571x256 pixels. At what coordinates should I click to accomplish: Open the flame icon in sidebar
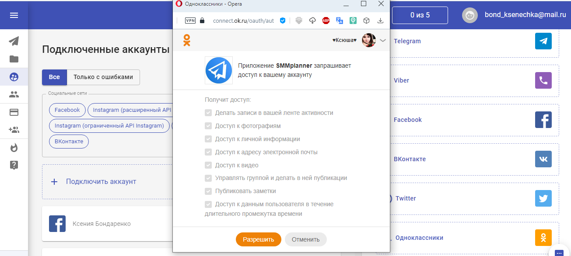[14, 148]
